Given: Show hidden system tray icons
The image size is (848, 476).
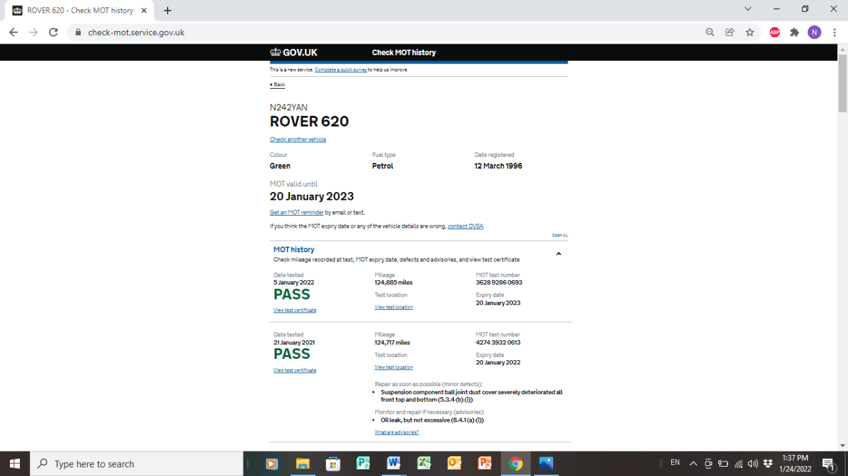Looking at the screenshot, I should (x=693, y=463).
